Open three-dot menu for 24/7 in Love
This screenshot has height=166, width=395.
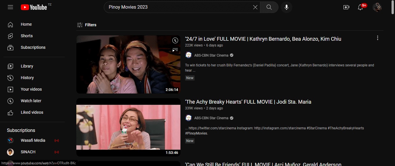[377, 38]
